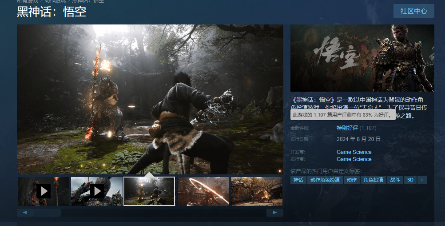Click the thumbnail strip scrollbar handle
This screenshot has width=445, height=226.
coord(48,213)
